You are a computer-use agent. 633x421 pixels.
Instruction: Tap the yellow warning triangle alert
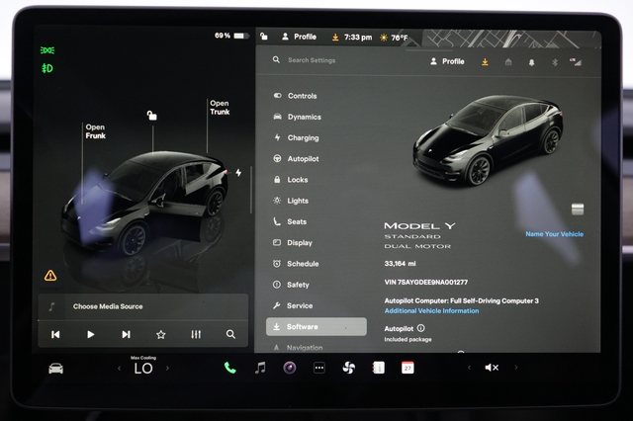tap(50, 276)
